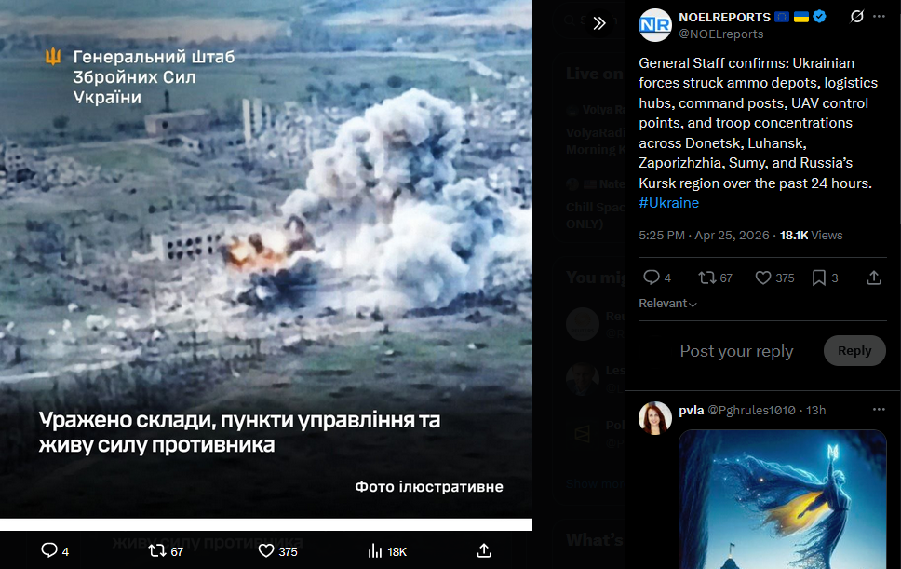This screenshot has width=901, height=569.
Task: Open the tweet's three-dot more menu
Action: 879,17
